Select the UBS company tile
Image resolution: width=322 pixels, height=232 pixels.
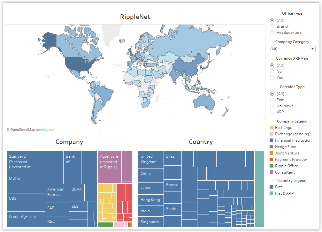[26, 202]
